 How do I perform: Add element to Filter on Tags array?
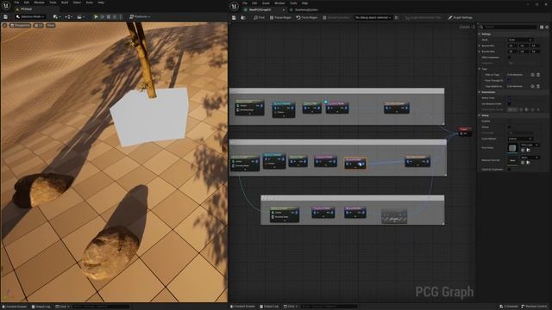point(532,75)
